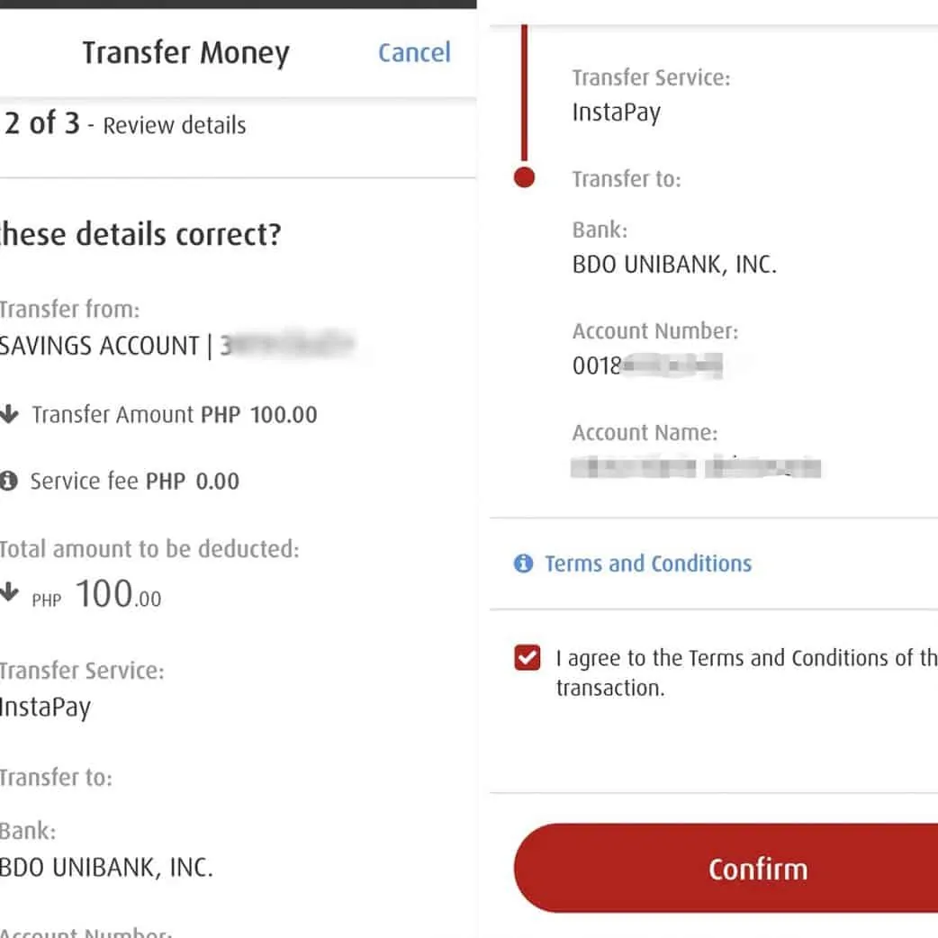Image resolution: width=938 pixels, height=938 pixels.
Task: Uncheck the agree to Terms checkbox
Action: click(x=528, y=658)
